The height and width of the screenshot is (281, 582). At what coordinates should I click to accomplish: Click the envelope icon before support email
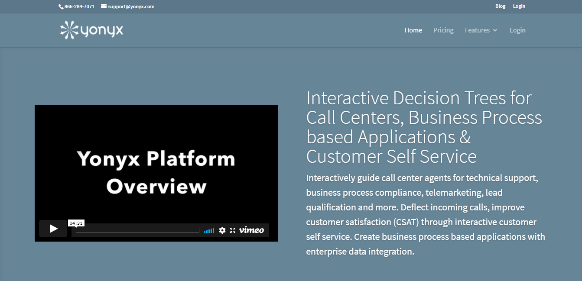(104, 6)
